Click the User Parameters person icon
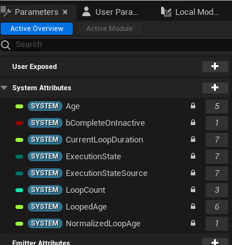Screen dimensions: 232x245 [x=86, y=12]
